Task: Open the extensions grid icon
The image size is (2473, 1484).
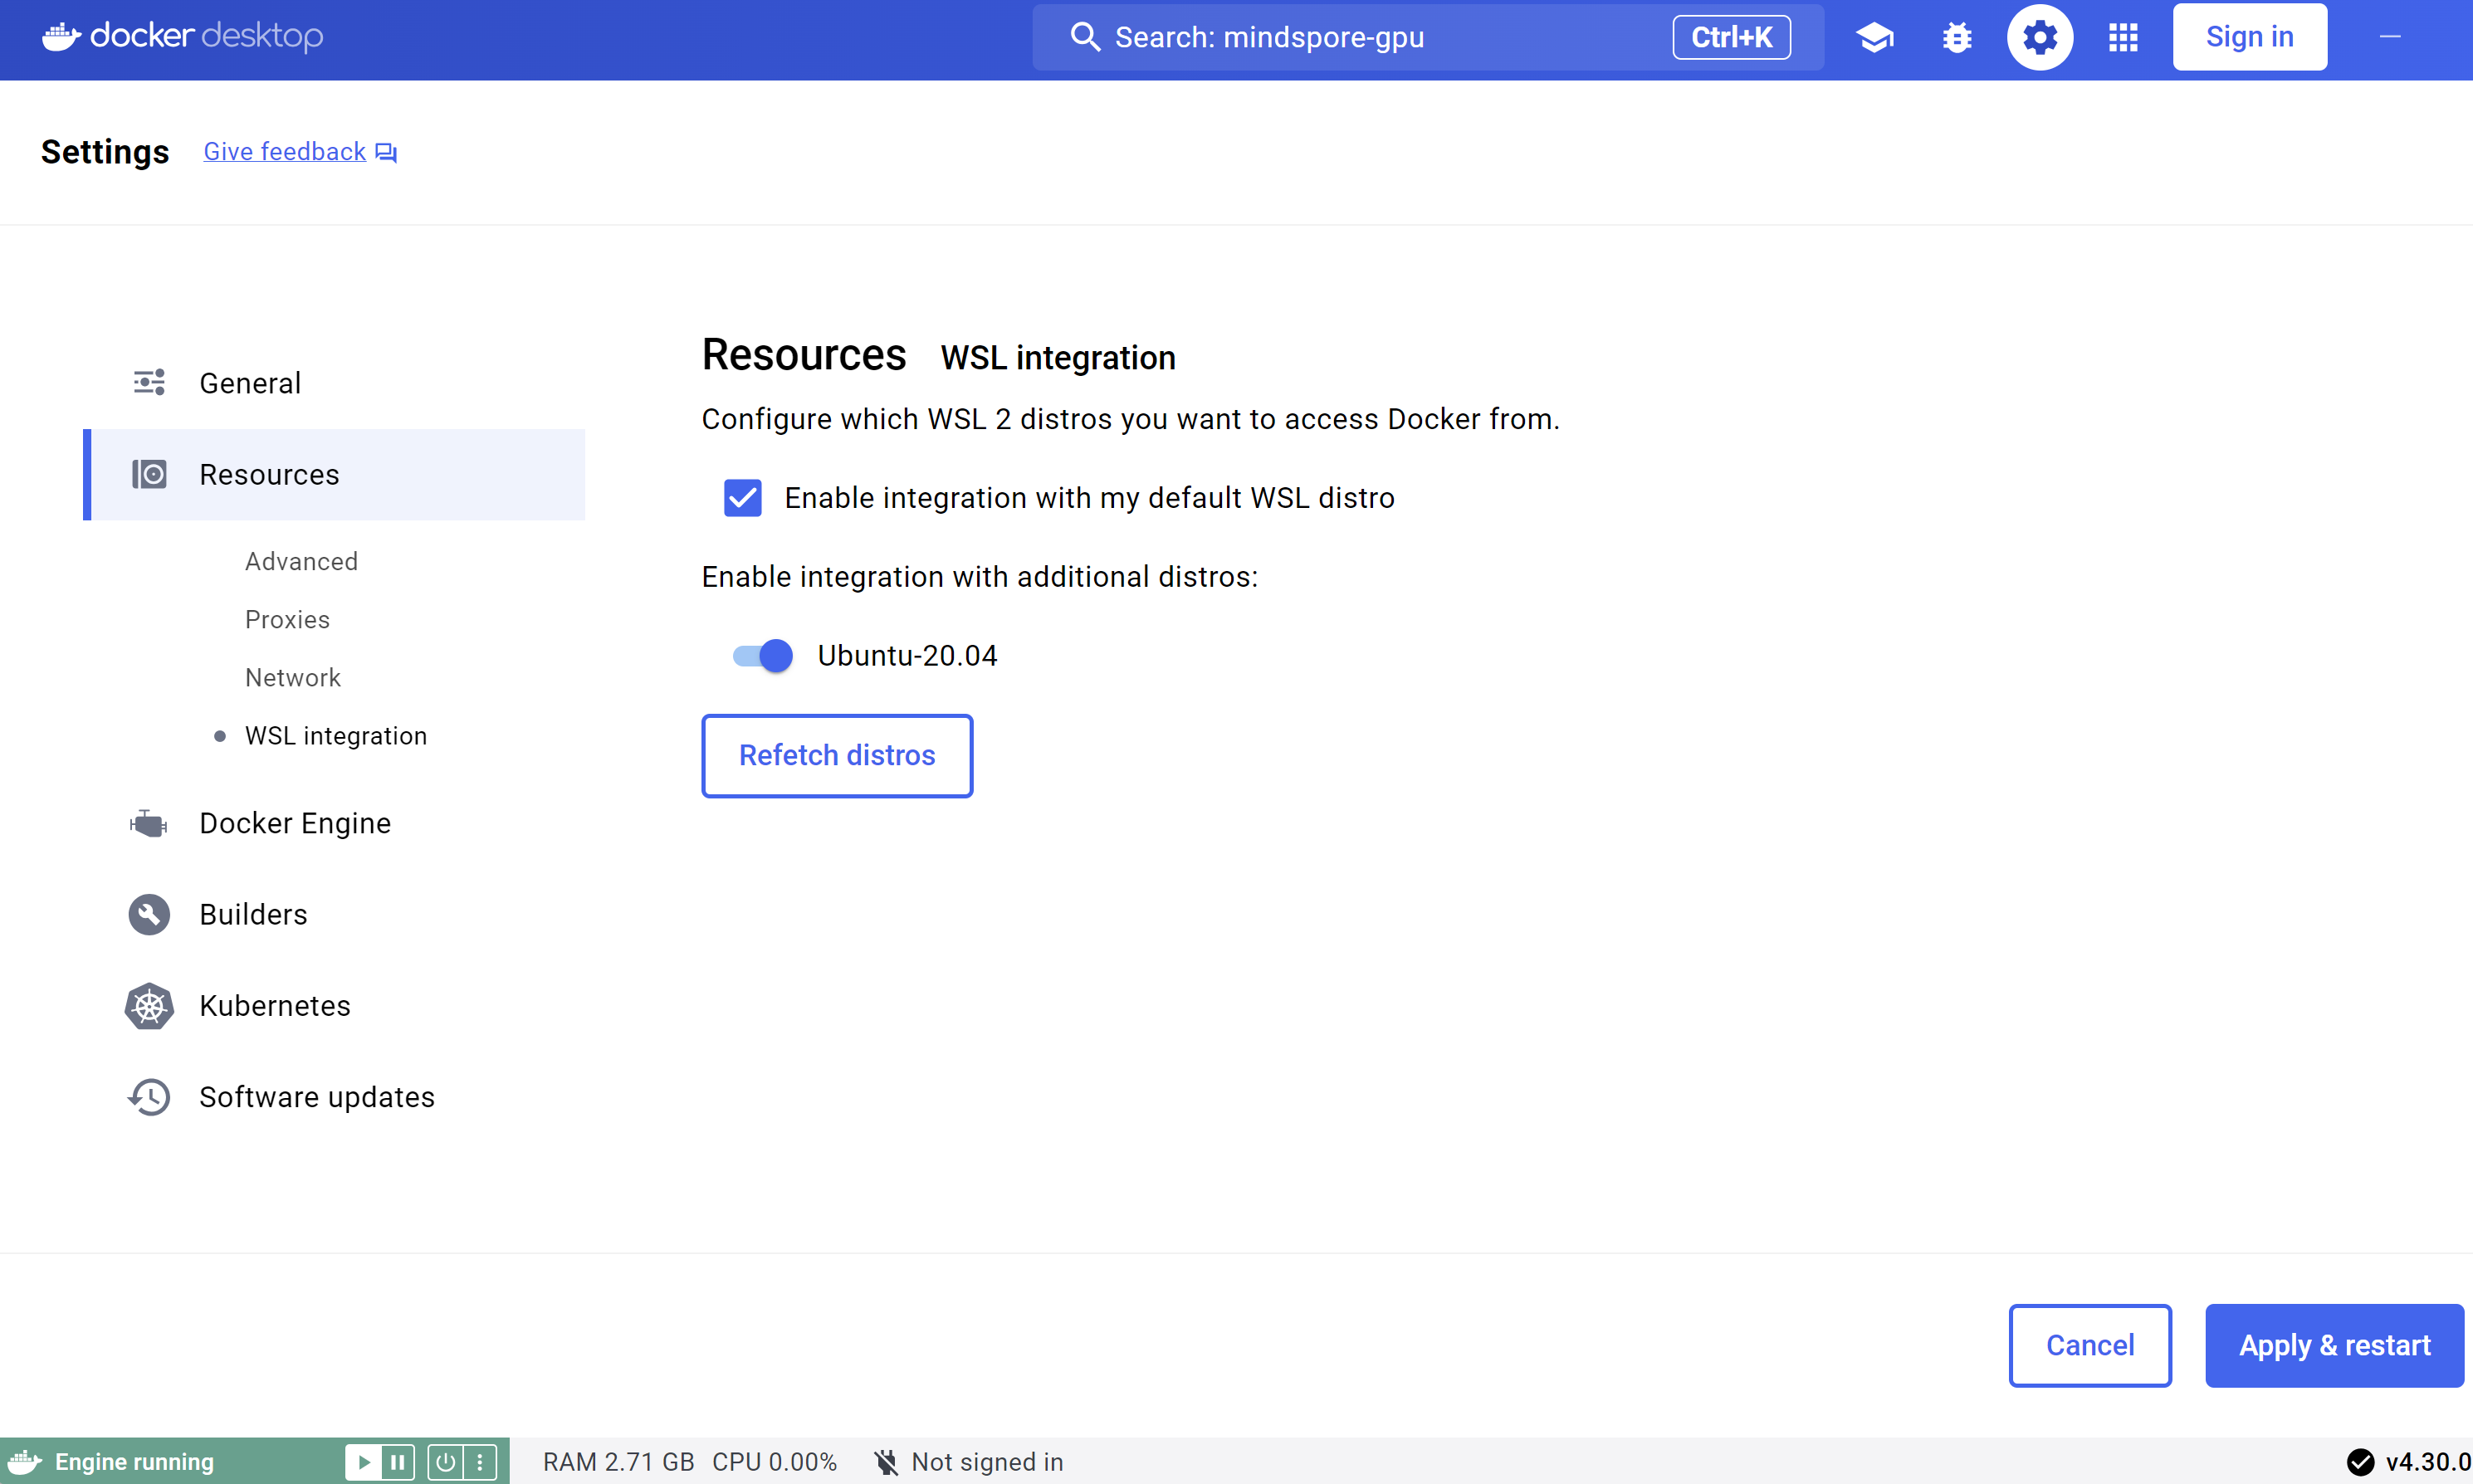Action: click(x=2123, y=37)
